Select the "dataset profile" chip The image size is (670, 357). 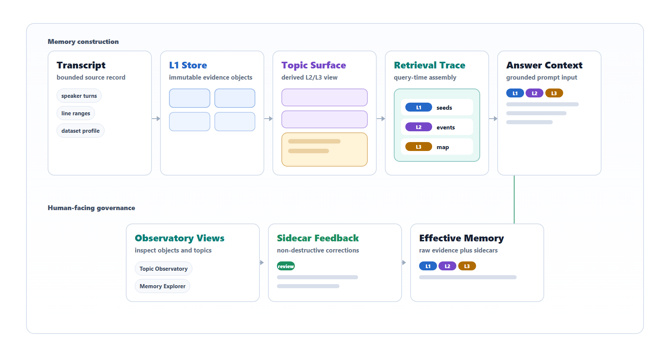tap(80, 131)
